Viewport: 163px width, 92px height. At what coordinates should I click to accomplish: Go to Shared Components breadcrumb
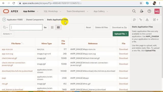point(35,20)
